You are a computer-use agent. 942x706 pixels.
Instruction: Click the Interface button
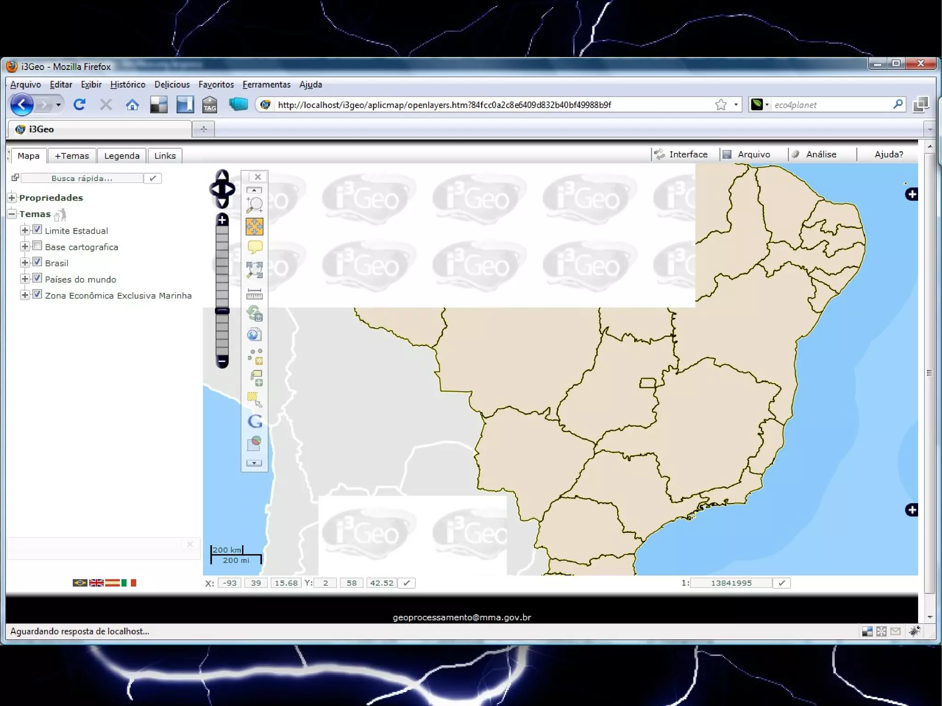[x=688, y=155]
